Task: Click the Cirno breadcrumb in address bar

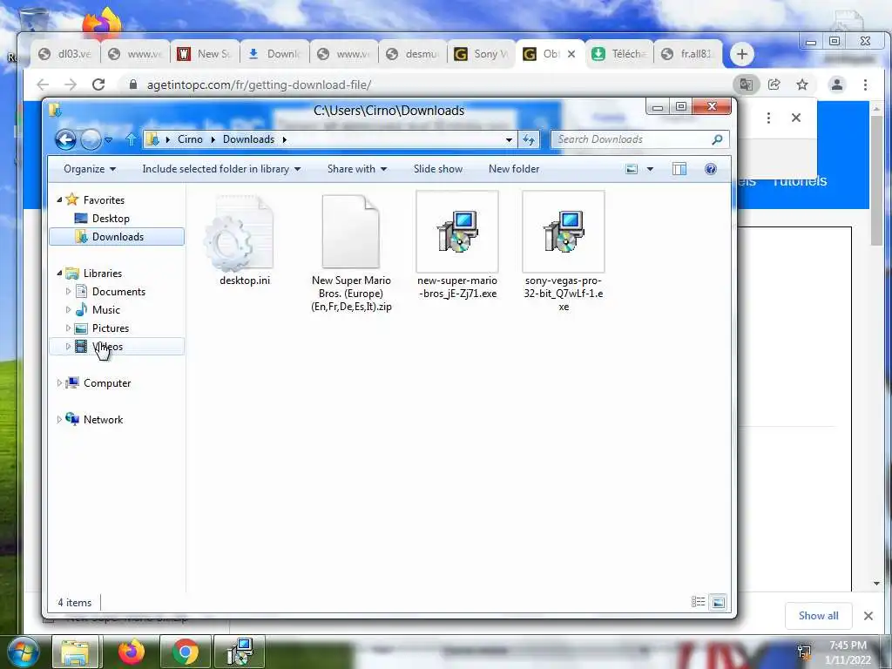Action: point(190,139)
